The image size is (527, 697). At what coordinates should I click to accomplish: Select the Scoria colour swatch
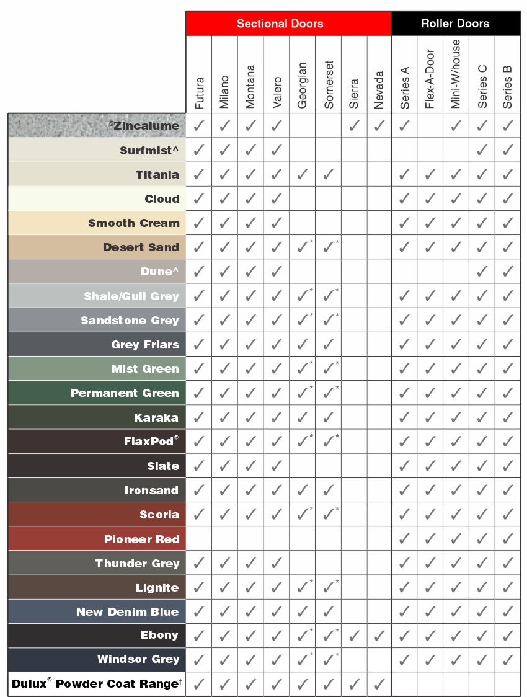97,514
